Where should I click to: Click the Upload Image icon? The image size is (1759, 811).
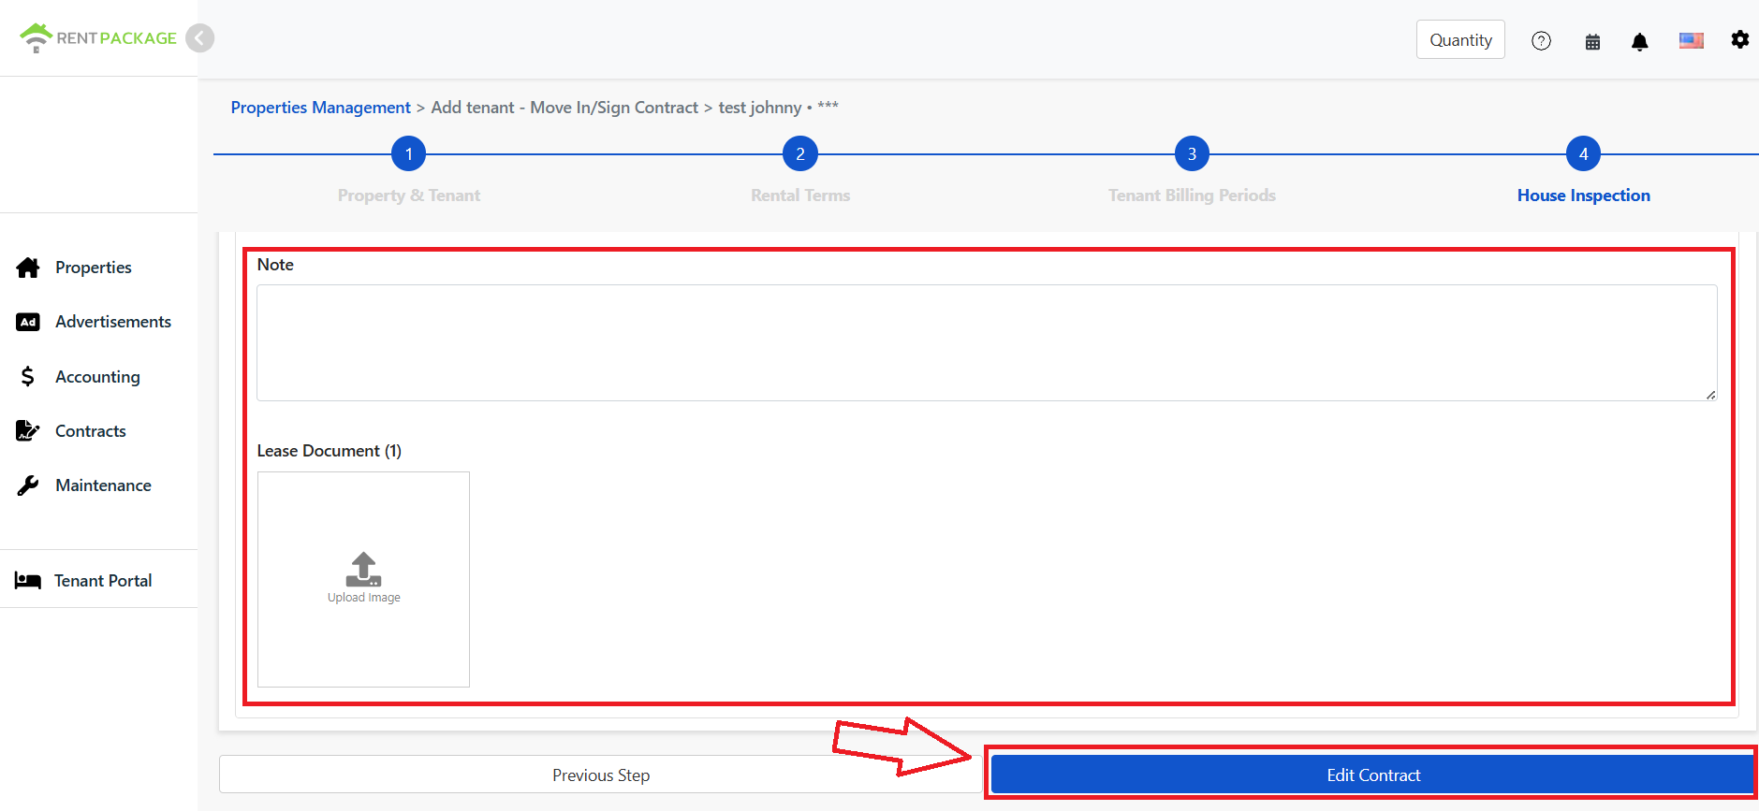pyautogui.click(x=363, y=569)
